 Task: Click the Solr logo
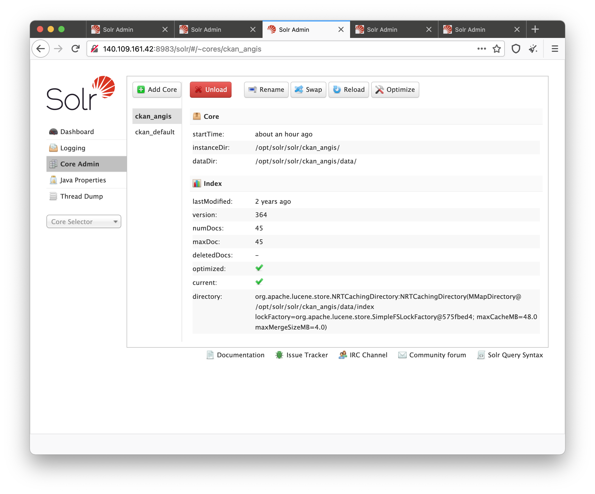(81, 93)
